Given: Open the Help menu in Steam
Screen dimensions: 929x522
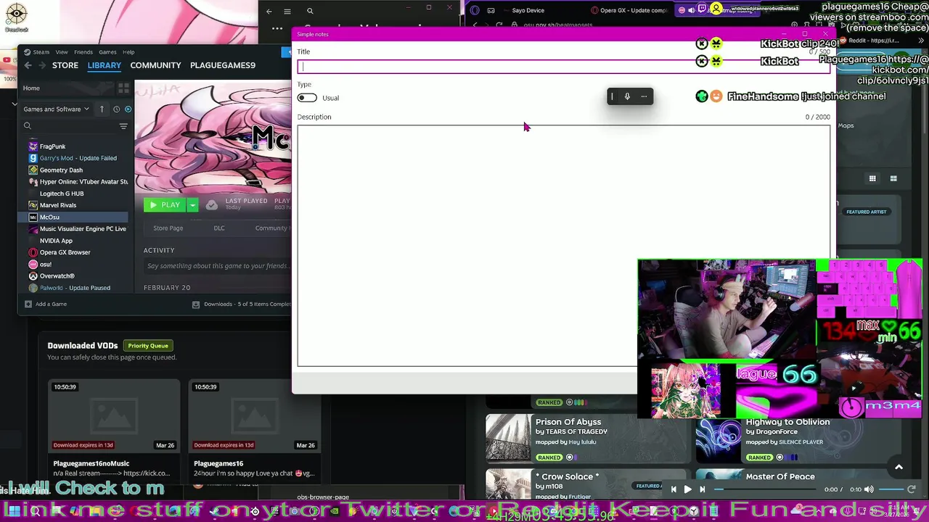Looking at the screenshot, I should click(128, 52).
